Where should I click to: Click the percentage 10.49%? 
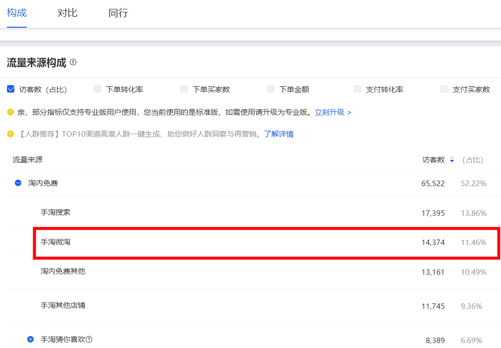[x=474, y=272]
